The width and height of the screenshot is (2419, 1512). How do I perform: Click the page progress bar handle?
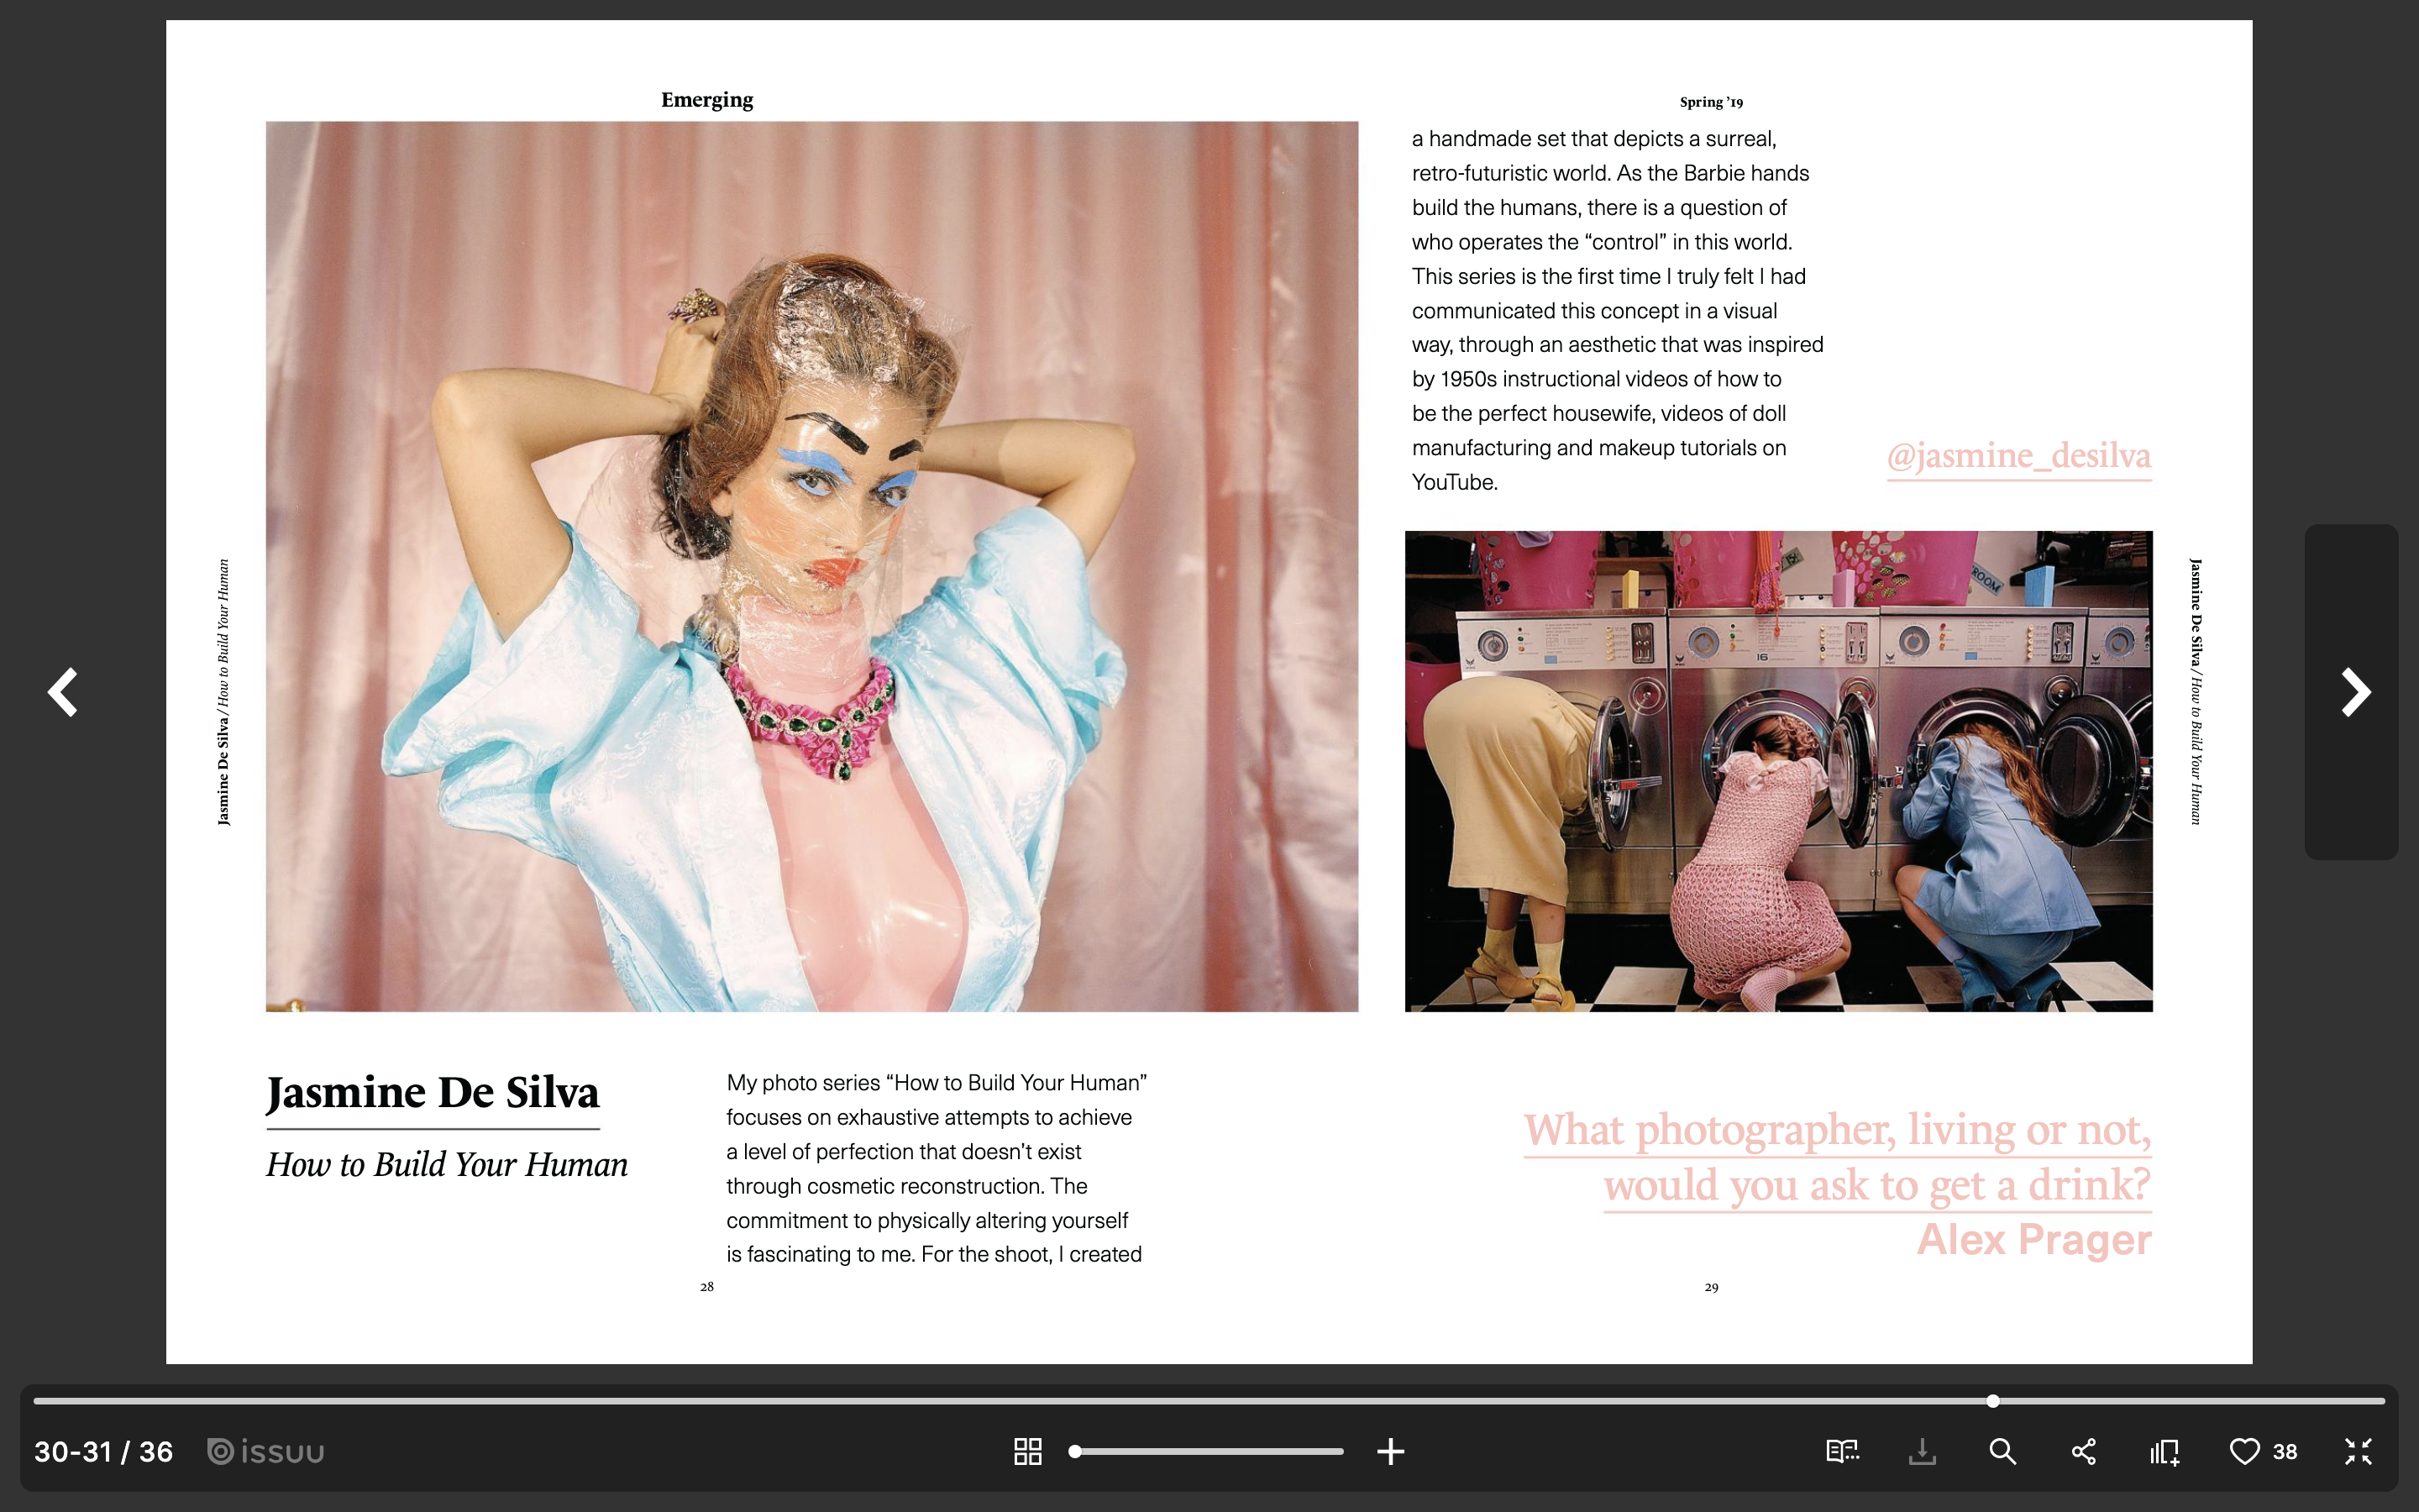(x=1992, y=1401)
